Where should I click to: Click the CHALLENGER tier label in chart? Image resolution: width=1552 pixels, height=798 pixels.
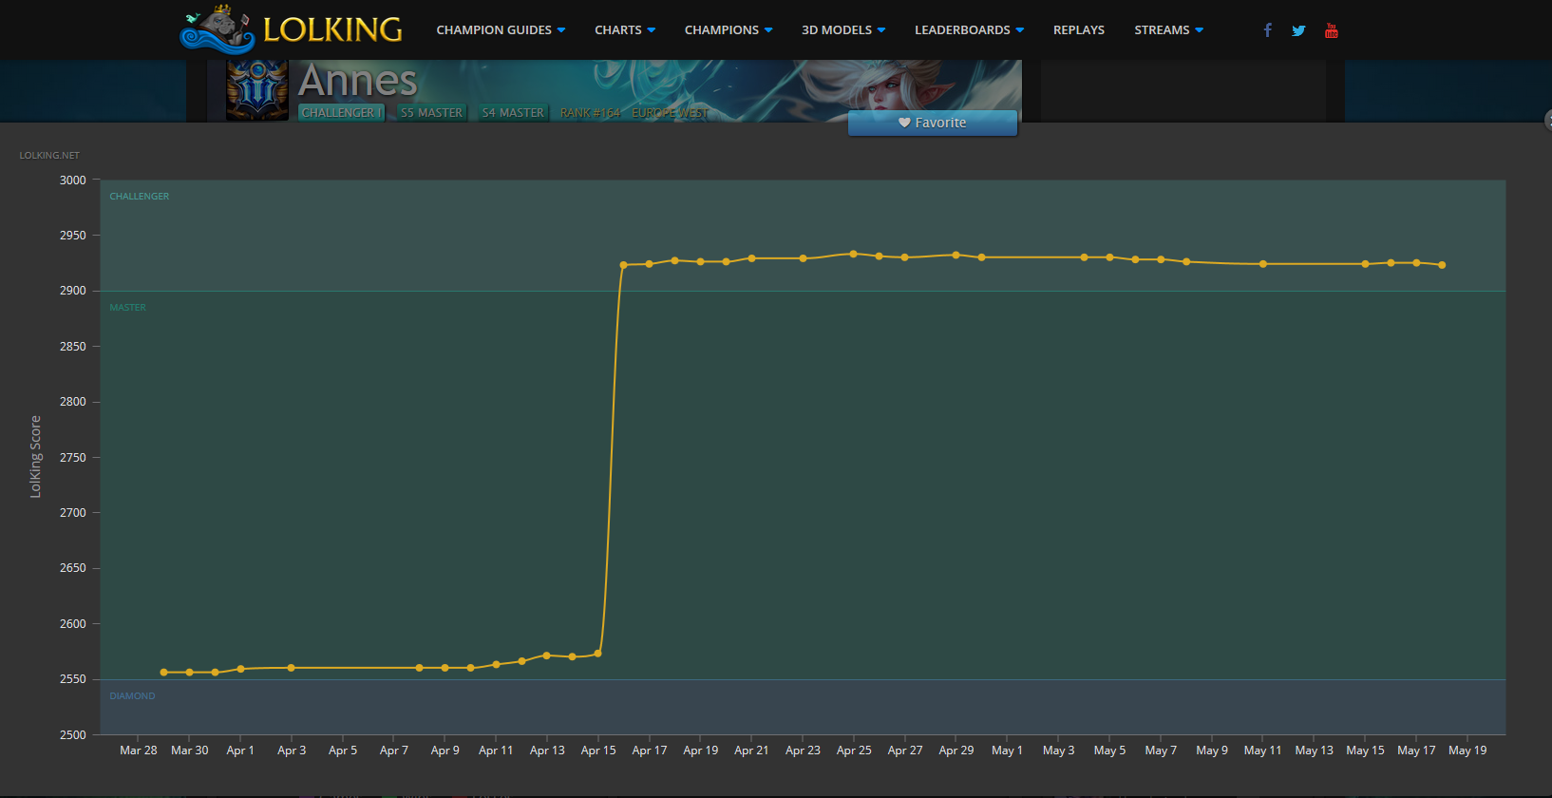pos(140,197)
